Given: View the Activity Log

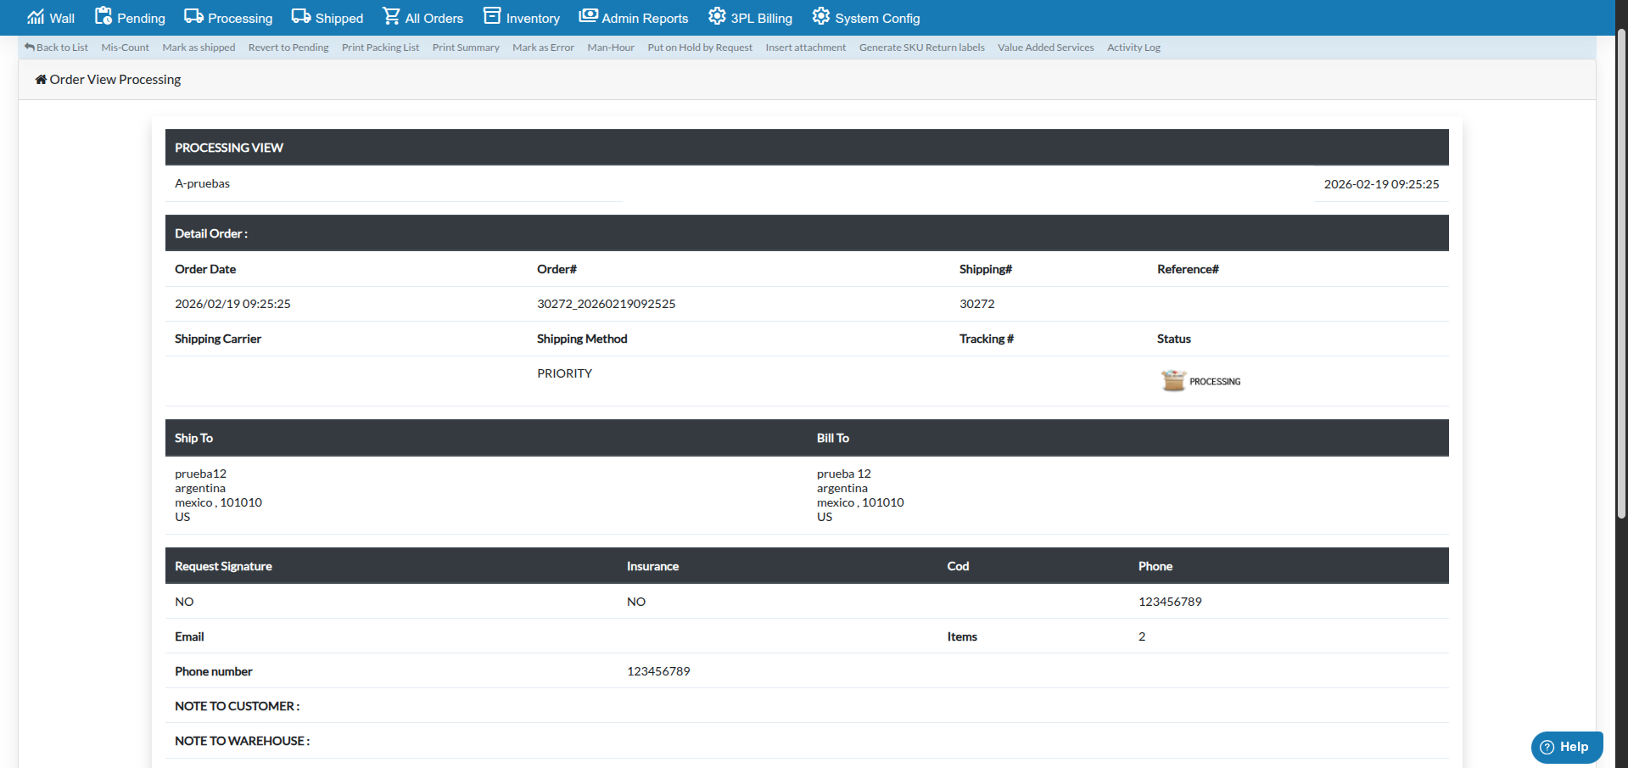Looking at the screenshot, I should coord(1133,47).
